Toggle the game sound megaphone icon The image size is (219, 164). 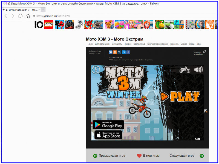coord(198,69)
